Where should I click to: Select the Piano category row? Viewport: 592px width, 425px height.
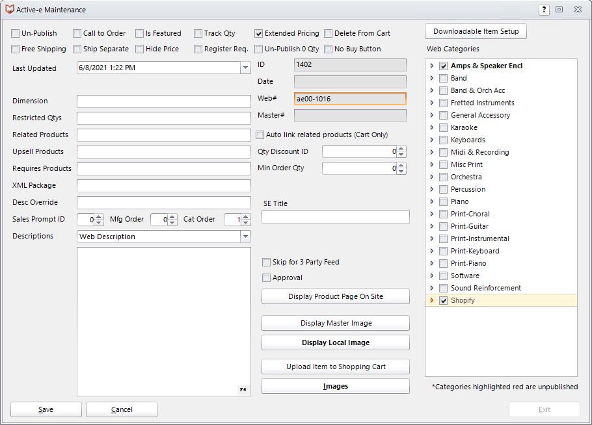pos(501,201)
